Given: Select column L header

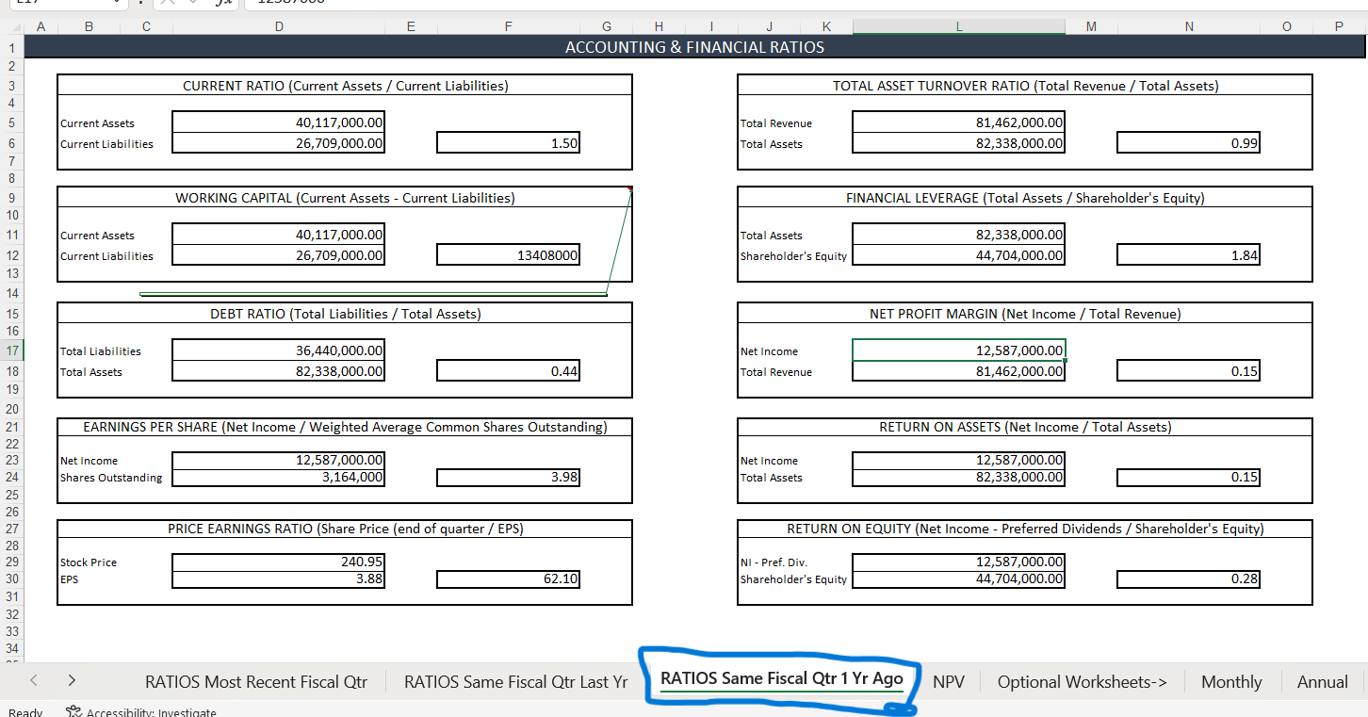Looking at the screenshot, I should click(x=959, y=26).
